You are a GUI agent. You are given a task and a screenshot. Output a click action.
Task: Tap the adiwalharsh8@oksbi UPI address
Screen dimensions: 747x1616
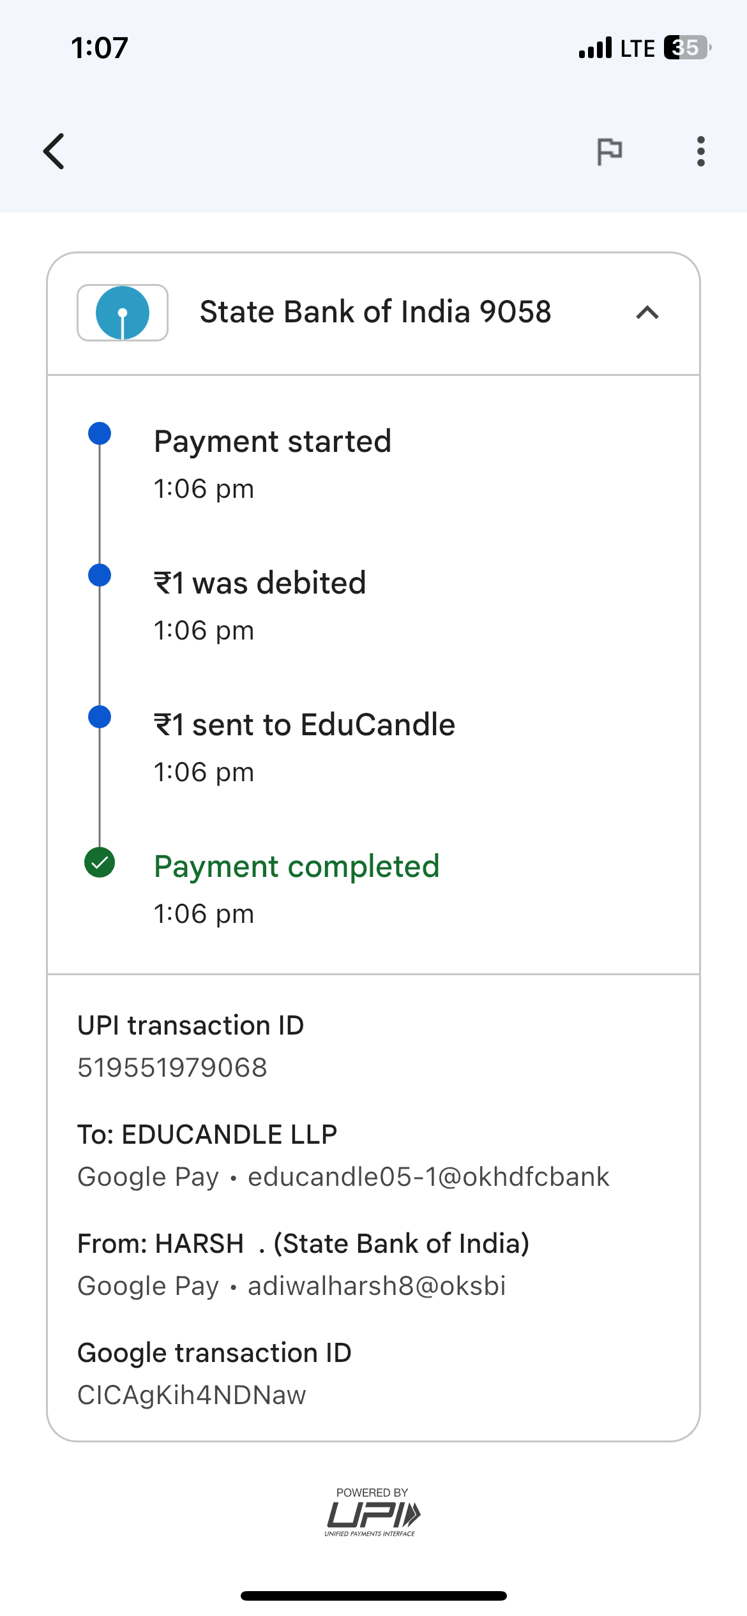[x=377, y=1286]
